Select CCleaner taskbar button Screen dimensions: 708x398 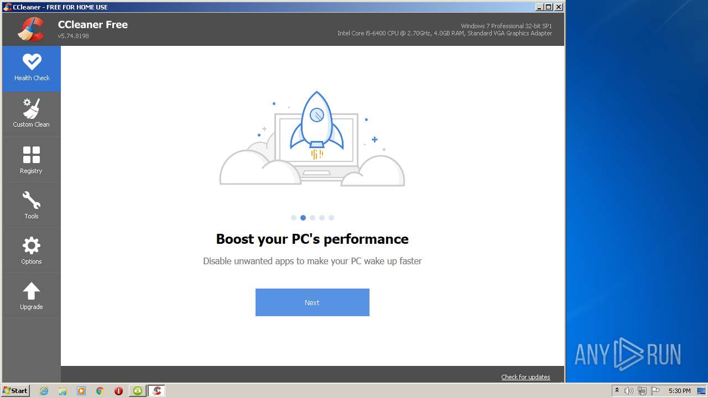coord(157,391)
